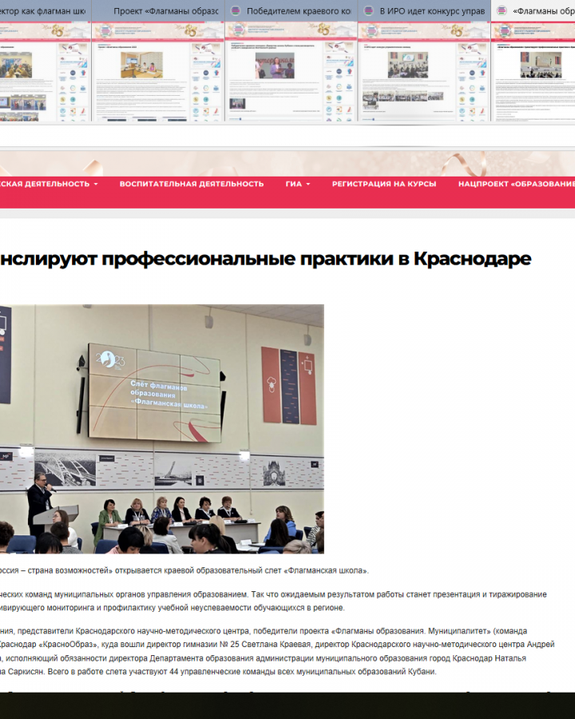Open the preview thumbnail under 'ектор как флагман' tab
This screenshot has width=575, height=719.
point(45,72)
